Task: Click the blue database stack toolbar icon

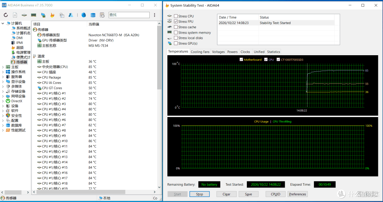Action: point(93,15)
